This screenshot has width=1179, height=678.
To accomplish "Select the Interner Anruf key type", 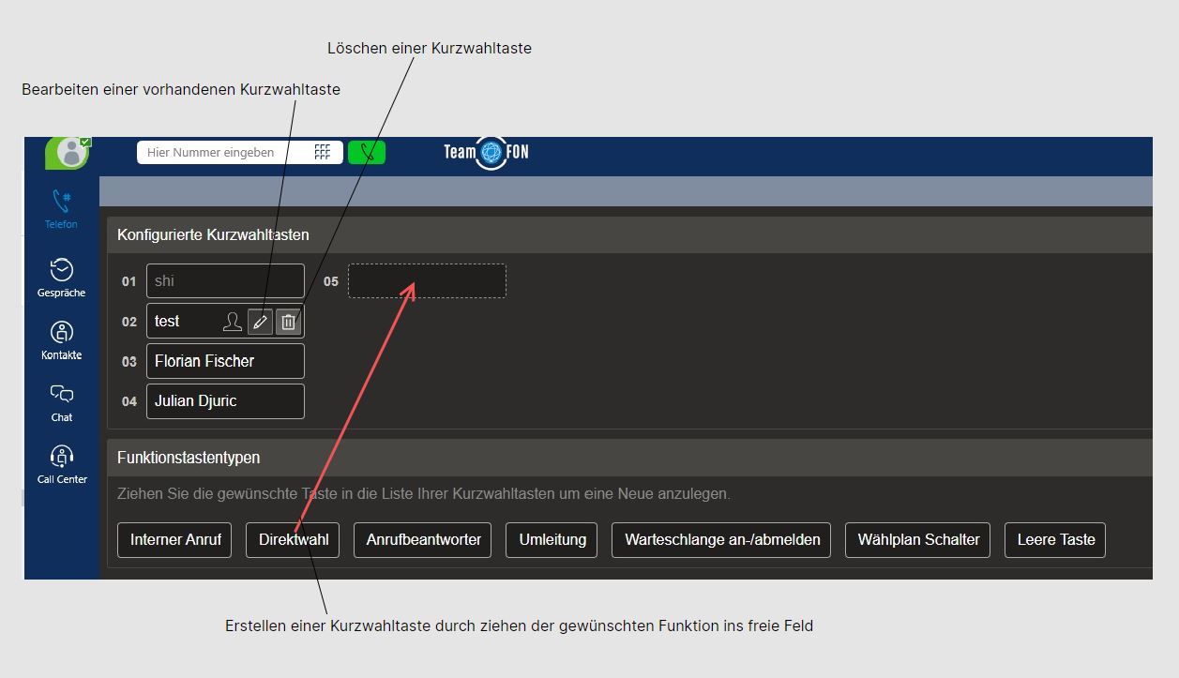I will (x=174, y=540).
